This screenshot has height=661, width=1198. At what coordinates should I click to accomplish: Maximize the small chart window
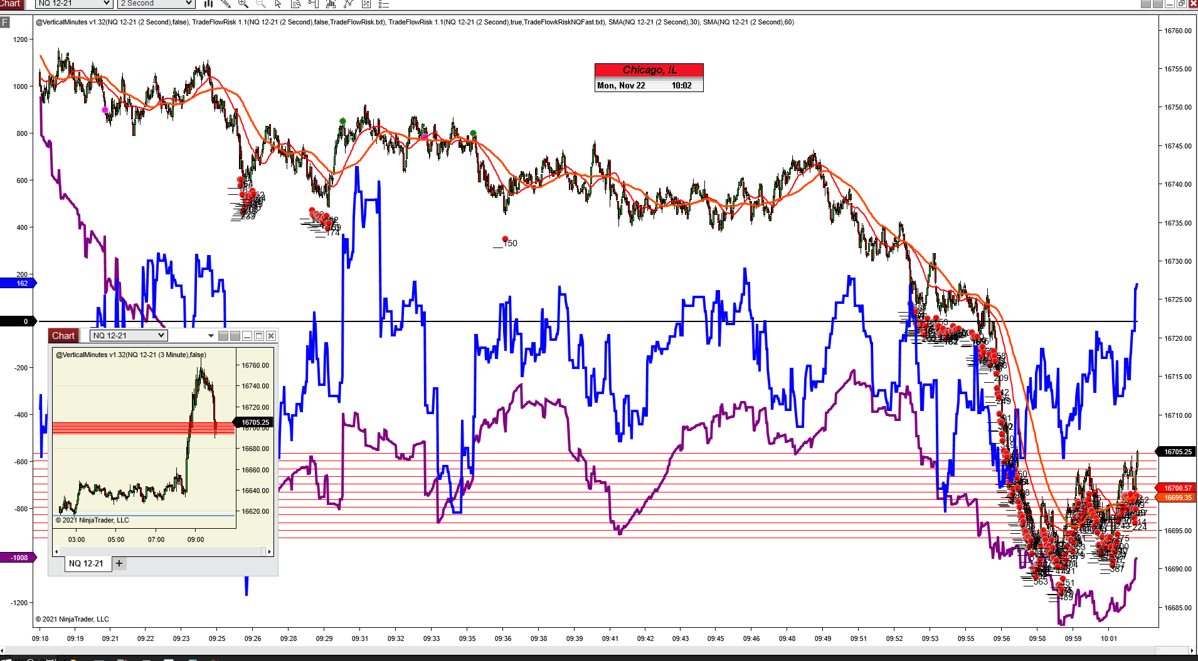259,336
